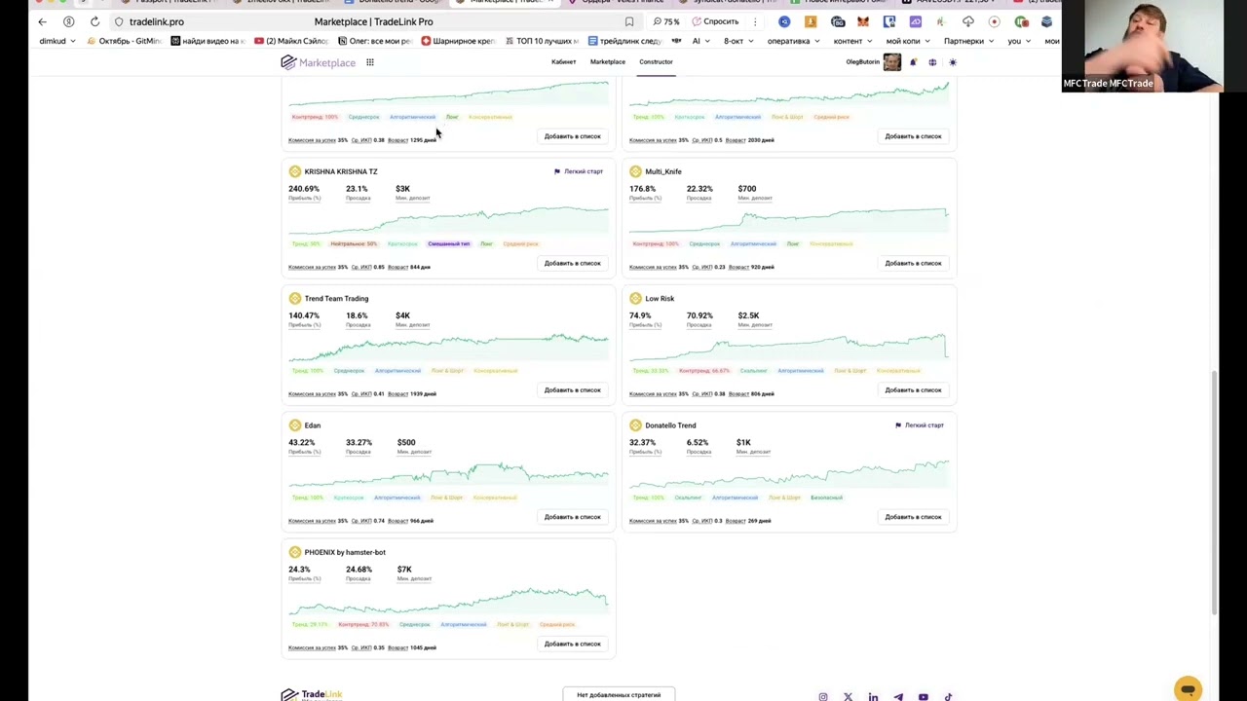Switch to Кабинет tab in header
Image resolution: width=1247 pixels, height=701 pixels.
[x=563, y=62]
